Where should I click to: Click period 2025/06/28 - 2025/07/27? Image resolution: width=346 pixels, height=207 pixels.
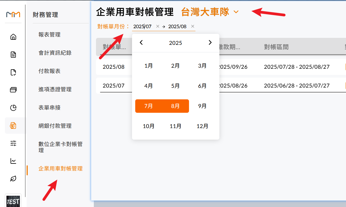[297, 86]
